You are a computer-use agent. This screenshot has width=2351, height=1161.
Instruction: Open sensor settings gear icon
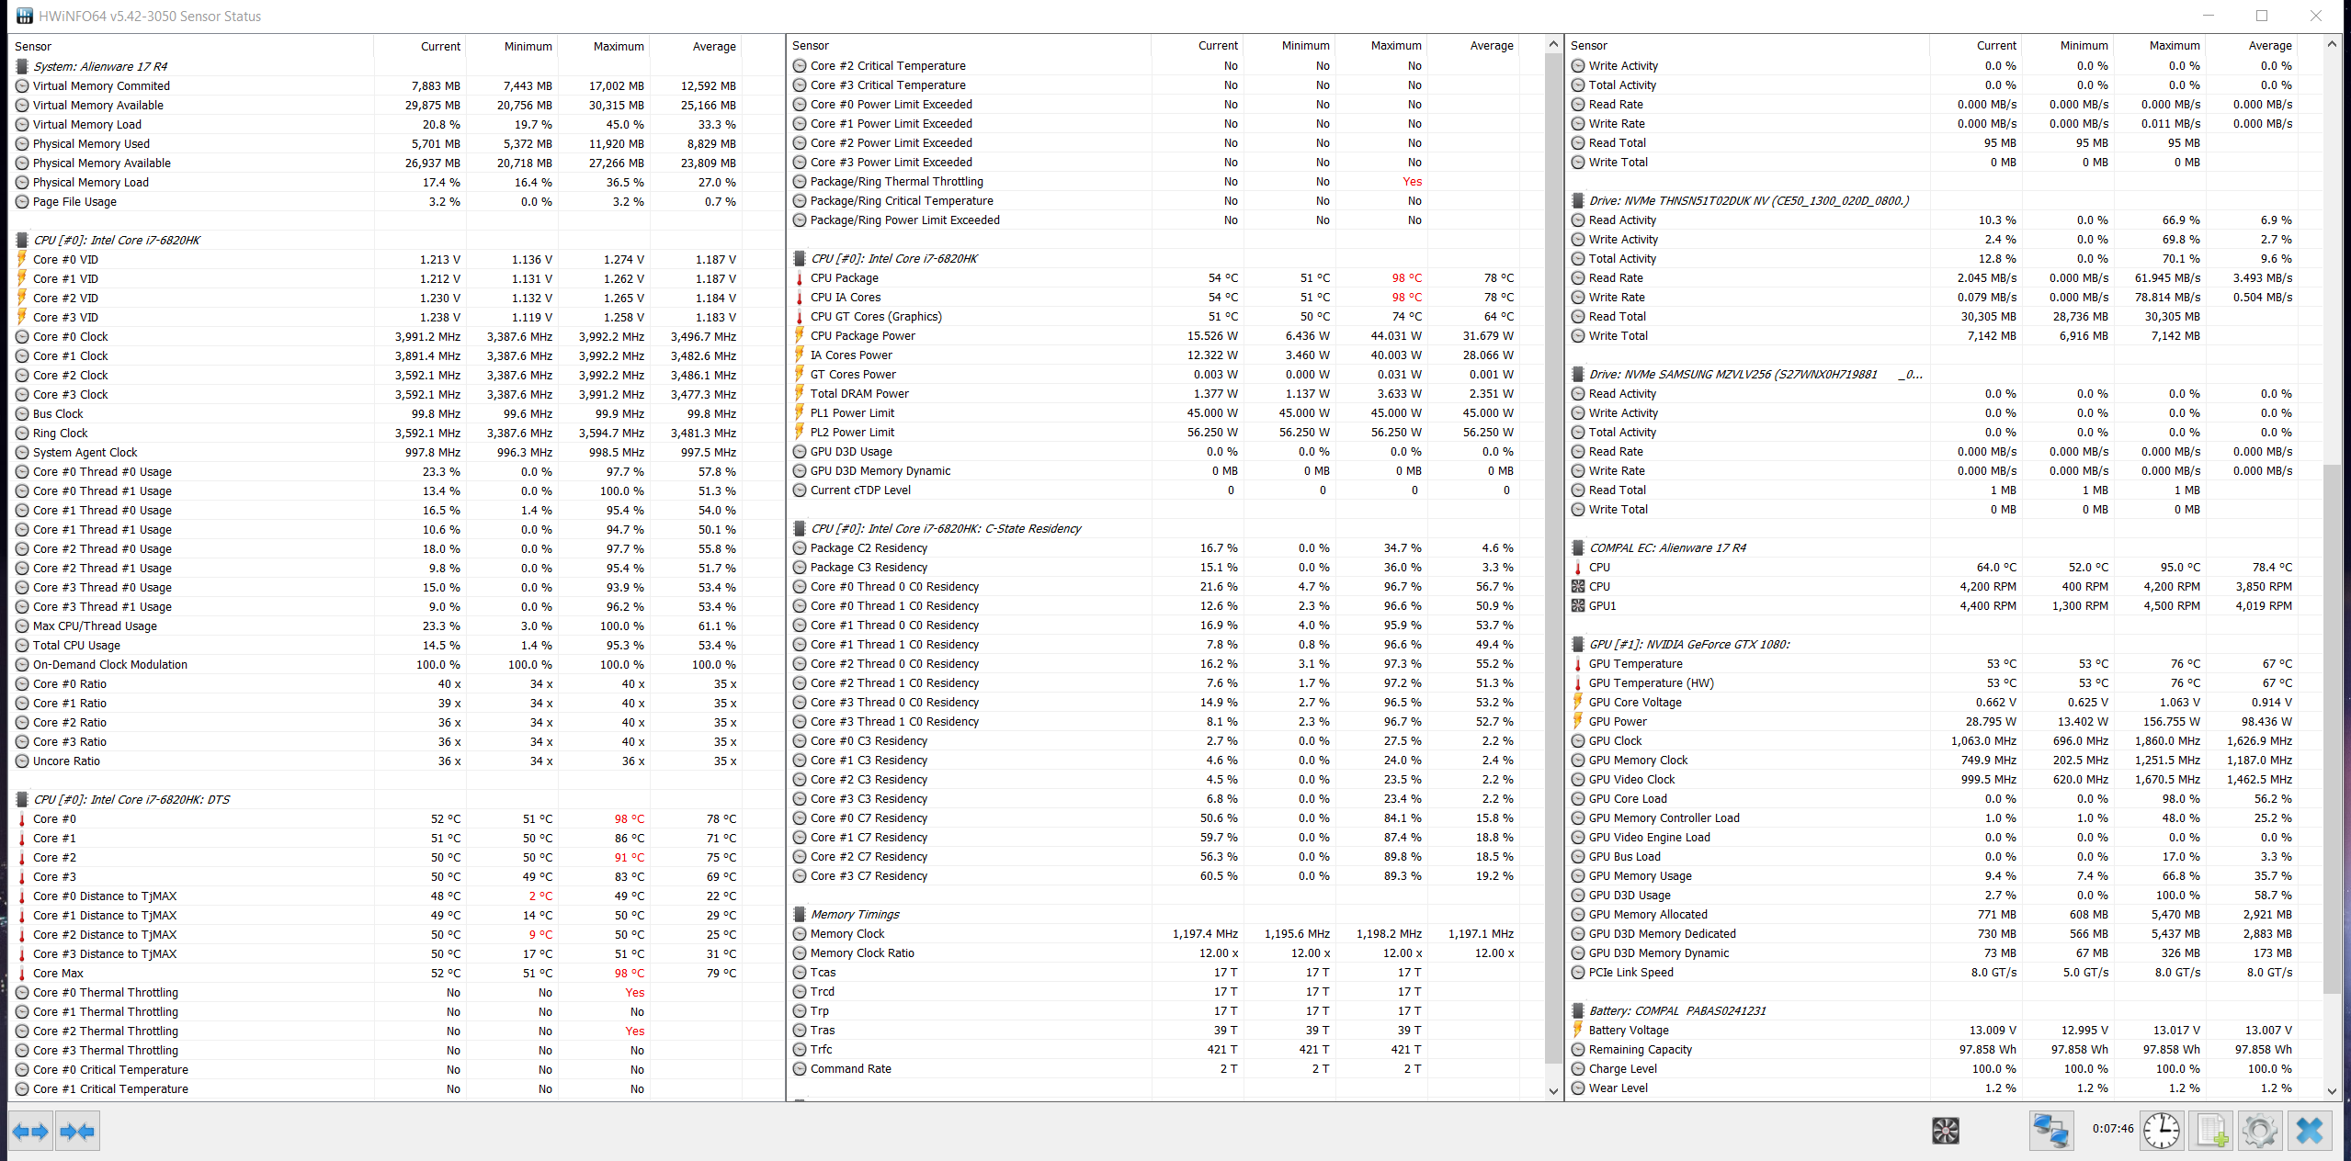[2259, 1131]
